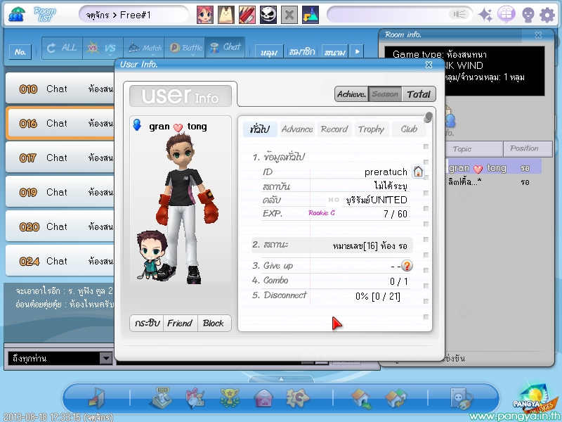Select the red club item slot
The height and width of the screenshot is (422, 562).
[247, 15]
